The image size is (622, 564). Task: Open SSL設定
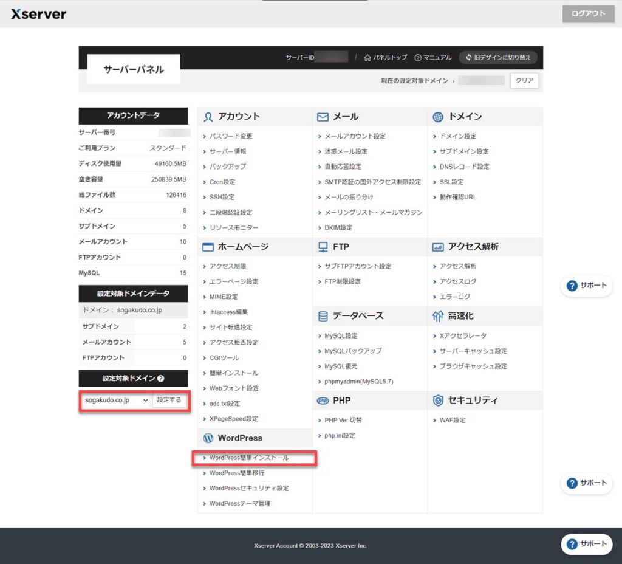click(451, 182)
